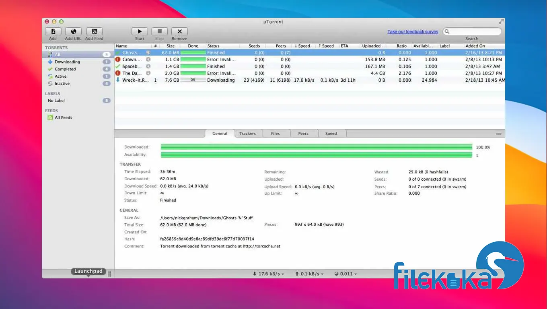The height and width of the screenshot is (309, 547).
Task: Sort by the Added On column header
Action: [484, 46]
